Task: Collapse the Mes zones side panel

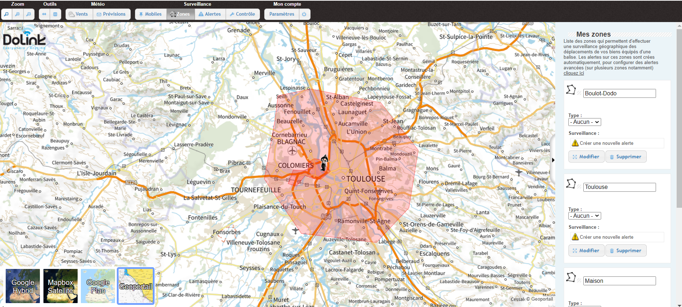Action: pyautogui.click(x=553, y=160)
